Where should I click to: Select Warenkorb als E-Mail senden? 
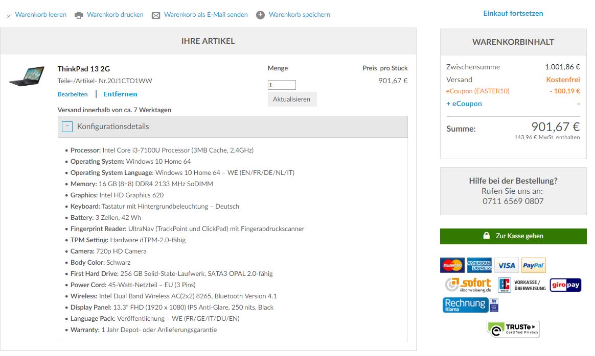click(x=205, y=14)
